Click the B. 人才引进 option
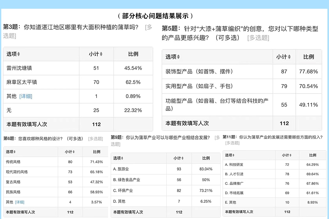 tap(234, 174)
